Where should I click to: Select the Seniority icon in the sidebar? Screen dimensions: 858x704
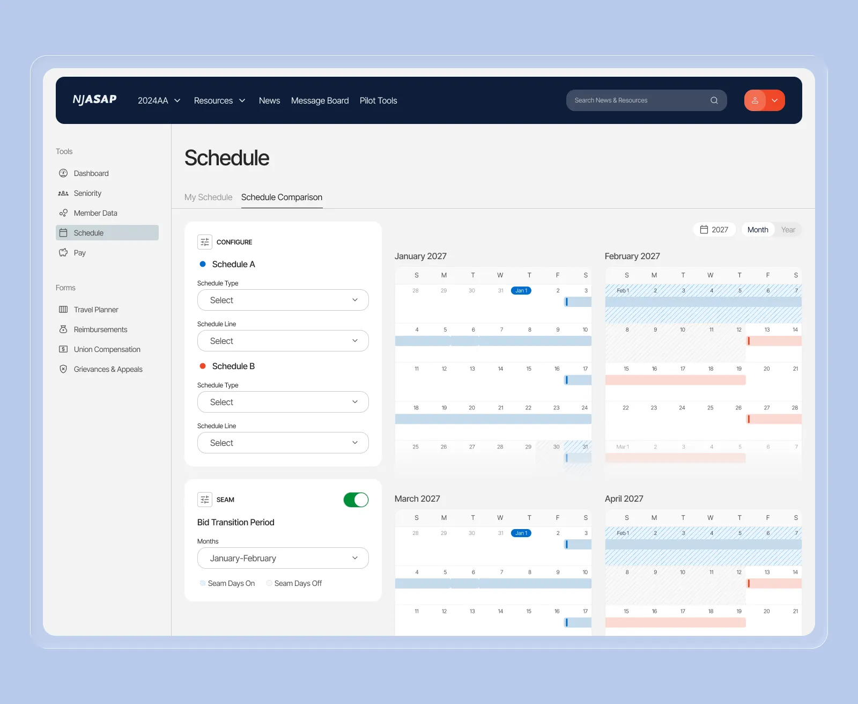[63, 193]
